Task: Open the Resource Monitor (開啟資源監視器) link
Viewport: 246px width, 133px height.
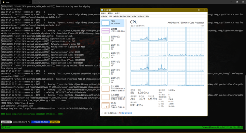Action: point(127,113)
